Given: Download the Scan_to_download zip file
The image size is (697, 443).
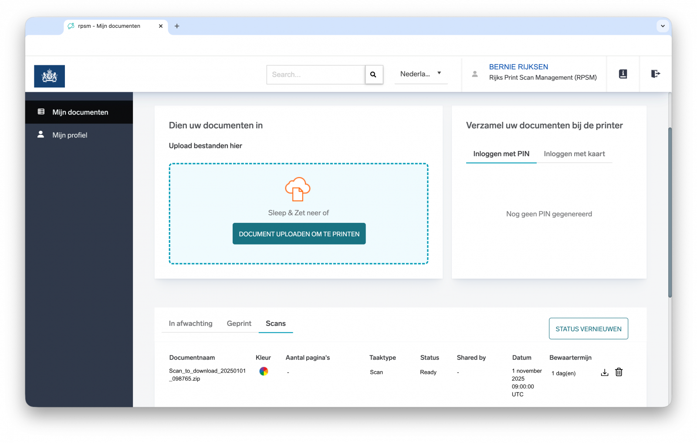Looking at the screenshot, I should (604, 373).
